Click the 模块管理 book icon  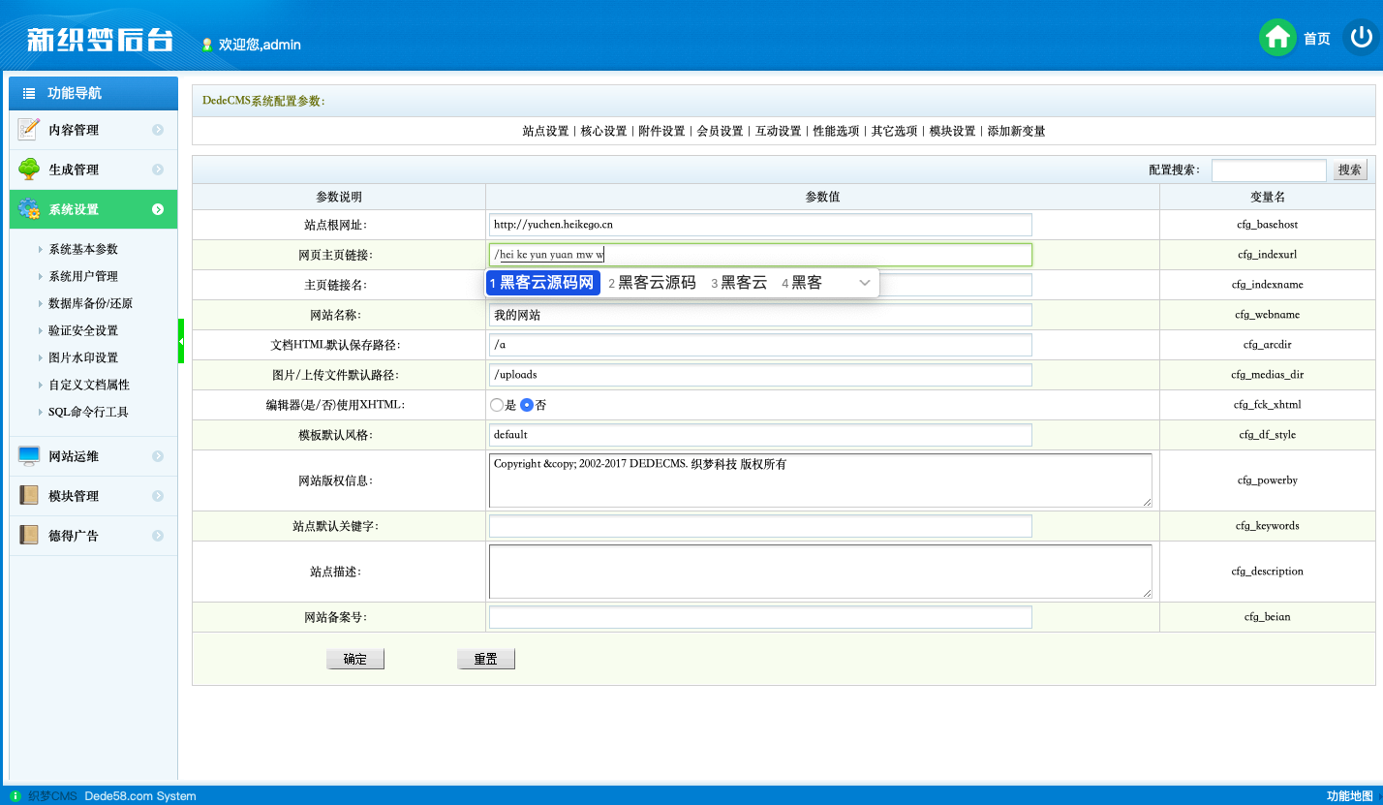[29, 495]
